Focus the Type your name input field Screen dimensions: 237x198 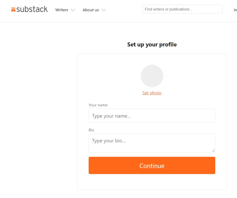click(152, 115)
